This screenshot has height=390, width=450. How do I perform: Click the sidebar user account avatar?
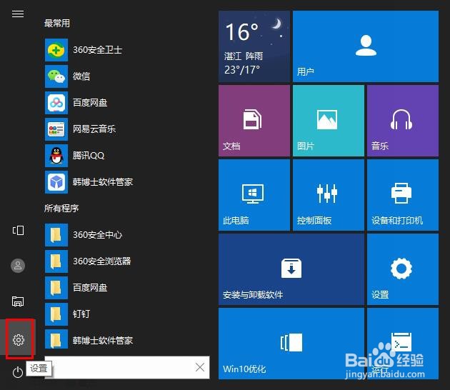pos(18,266)
